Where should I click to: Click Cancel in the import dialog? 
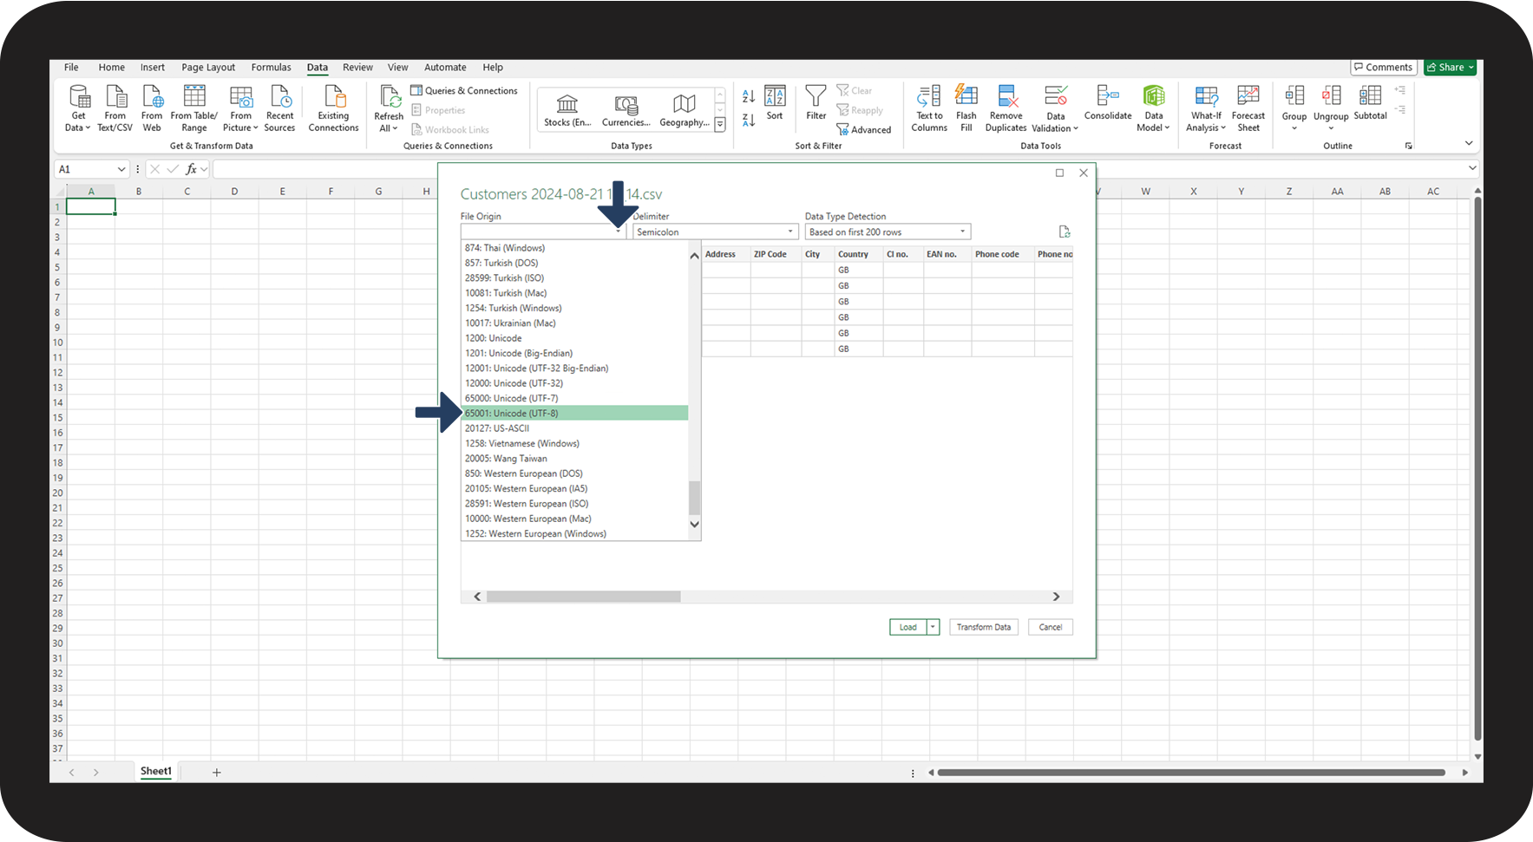coord(1050,627)
